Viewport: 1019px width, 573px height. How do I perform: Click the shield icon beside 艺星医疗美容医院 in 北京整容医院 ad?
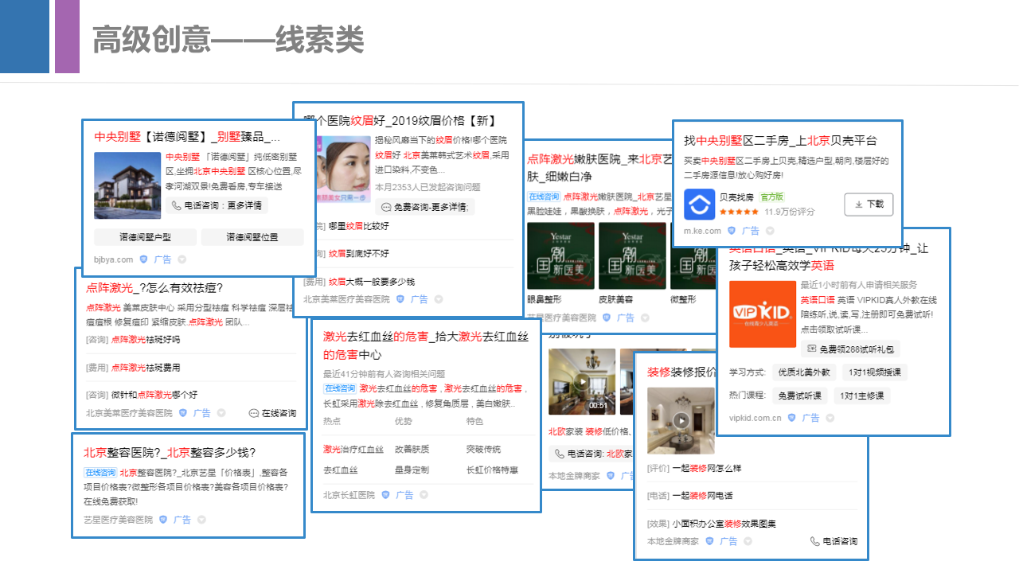(x=163, y=520)
